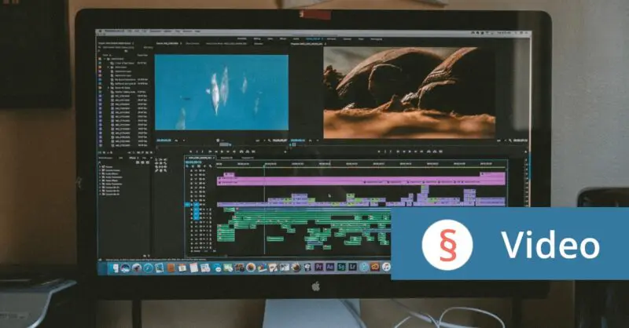Export frame from the Source monitor
Screen dimensions: 629x328
pos(253,151)
